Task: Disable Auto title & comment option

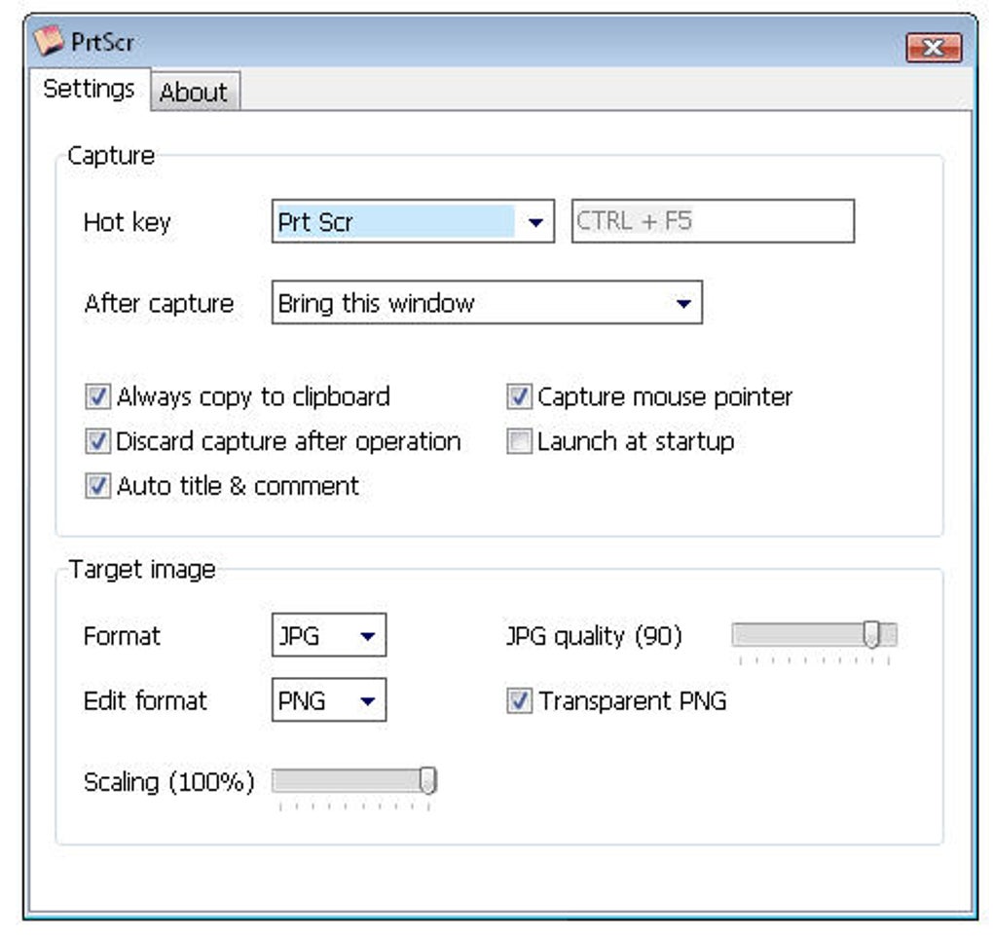Action: [x=97, y=486]
